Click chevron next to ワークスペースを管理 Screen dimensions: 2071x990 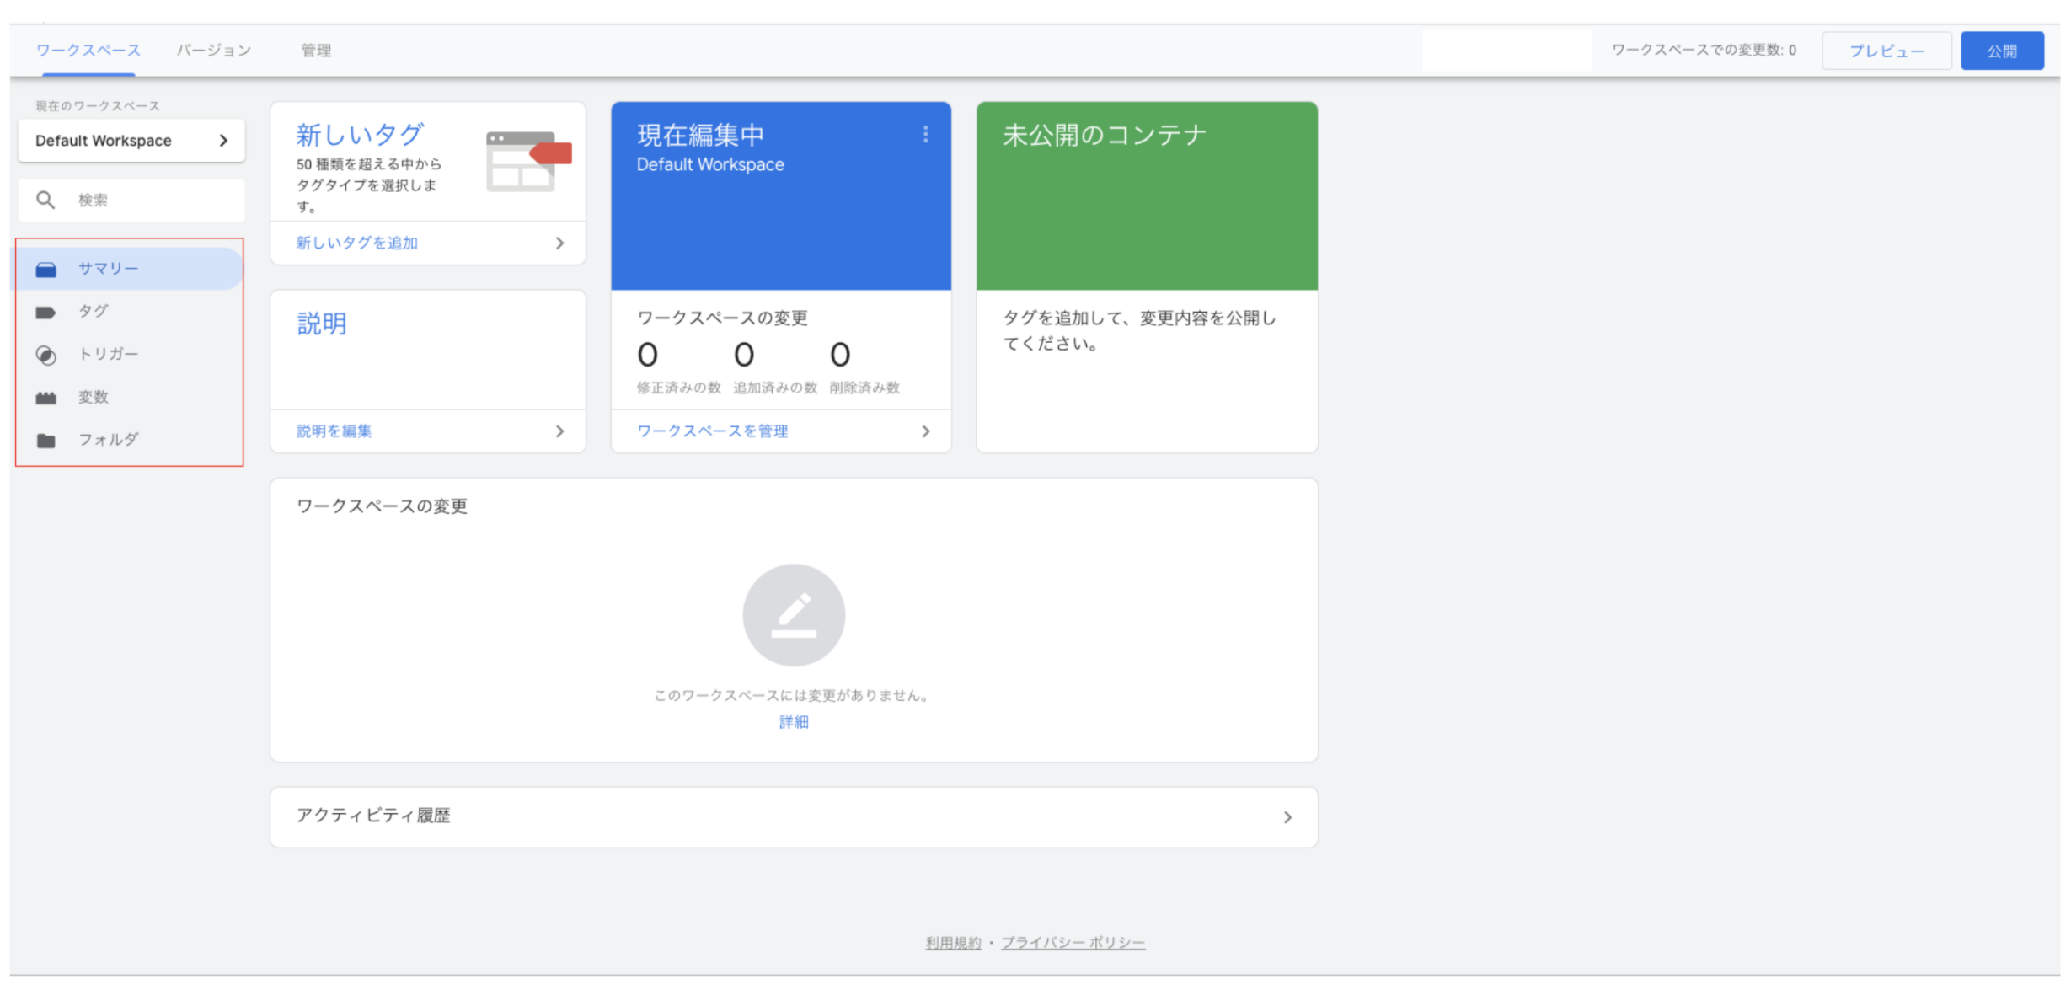point(925,431)
